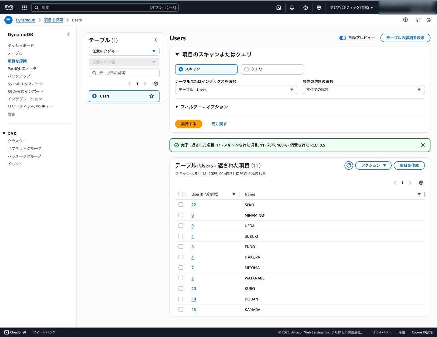Go to previous page of tables list
This screenshot has height=337, width=437.
[130, 84]
